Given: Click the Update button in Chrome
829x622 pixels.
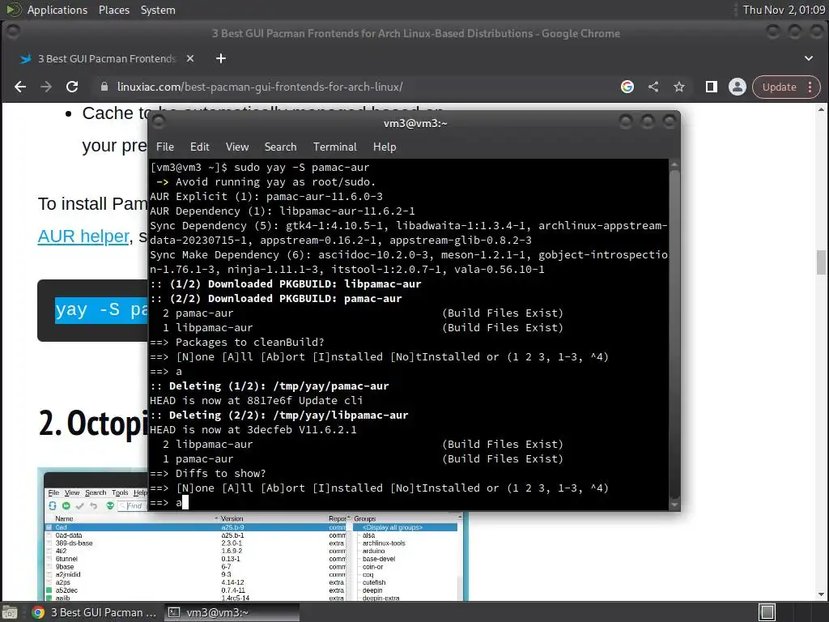Looking at the screenshot, I should [x=780, y=87].
